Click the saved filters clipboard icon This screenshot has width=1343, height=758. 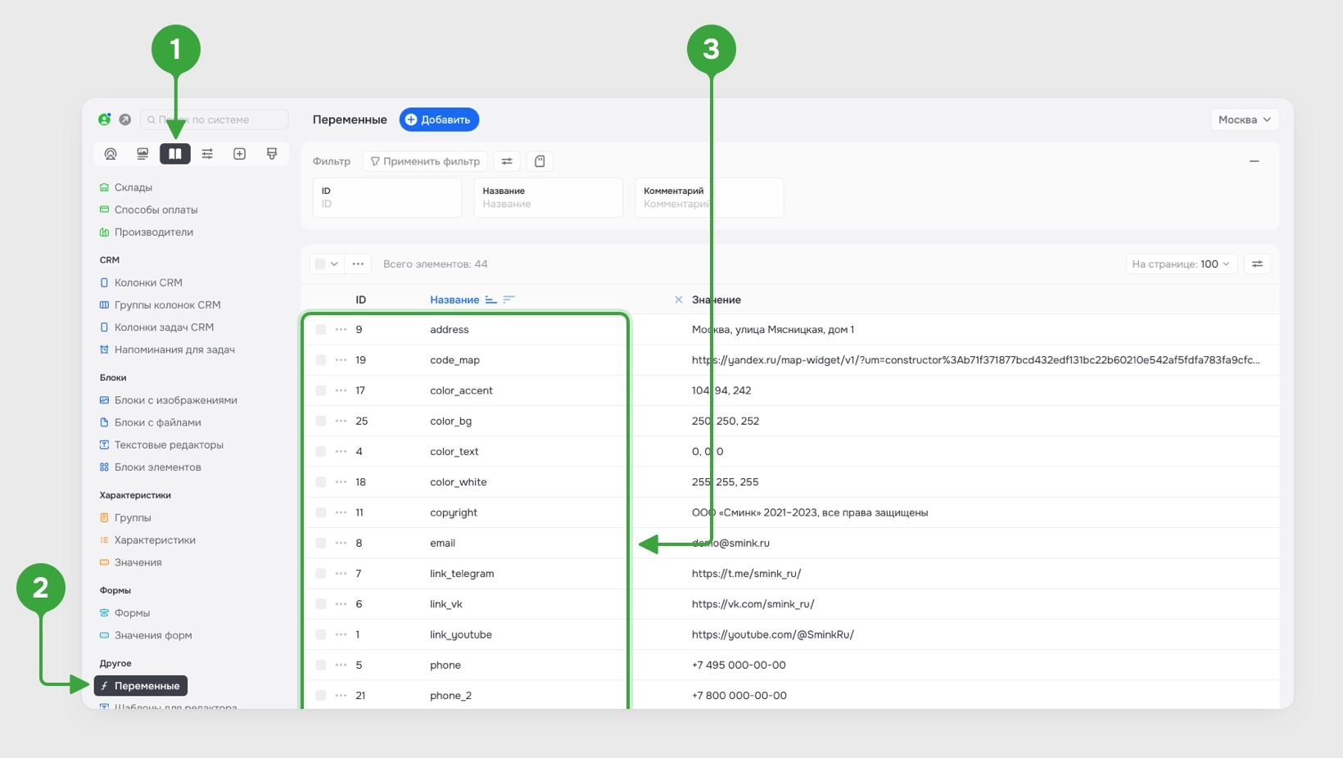[540, 161]
